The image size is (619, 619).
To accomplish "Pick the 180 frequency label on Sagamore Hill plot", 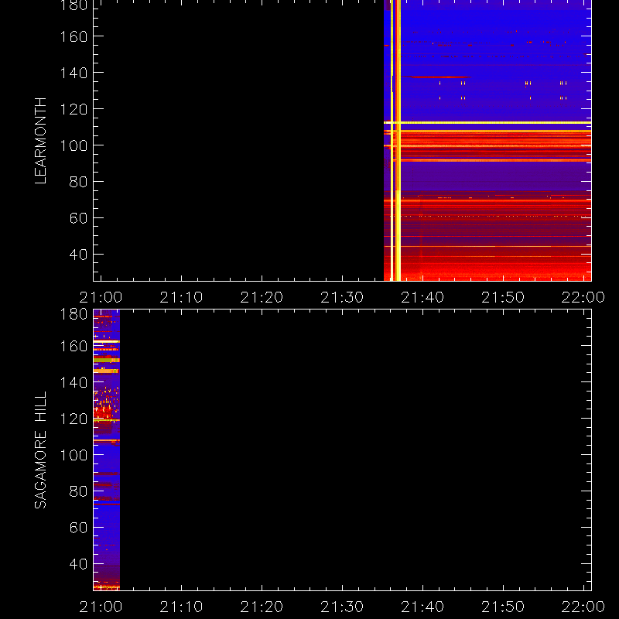I will click(74, 314).
